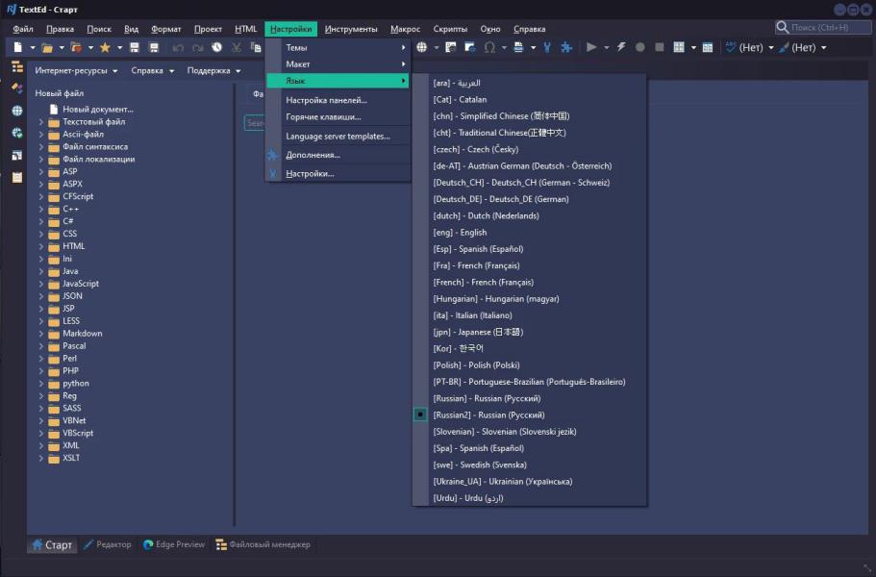Expand the HTML folder in the tree
The height and width of the screenshot is (577, 876).
click(40, 246)
